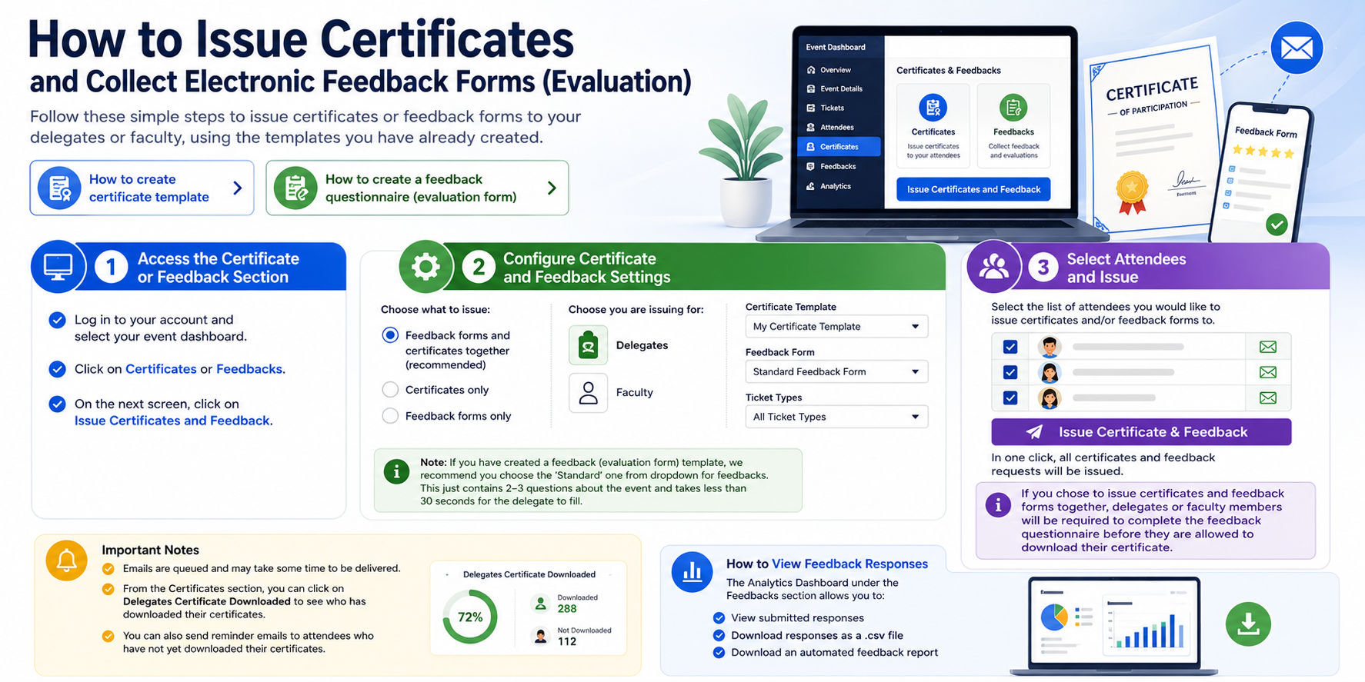Open Event Details in the Event Dashboard sidebar
1365x682 pixels.
[840, 89]
